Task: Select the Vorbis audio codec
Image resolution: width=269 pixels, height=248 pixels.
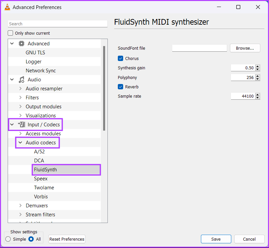Action: (41, 197)
